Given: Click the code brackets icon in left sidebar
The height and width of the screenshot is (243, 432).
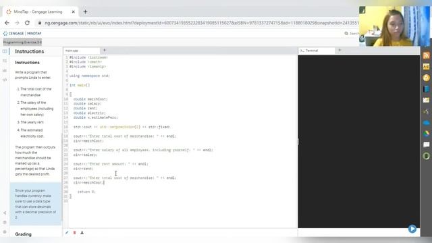Looking at the screenshot, I should tap(5, 80).
